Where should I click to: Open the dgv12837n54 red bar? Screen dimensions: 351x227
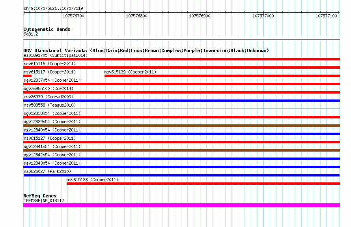(x=181, y=84)
